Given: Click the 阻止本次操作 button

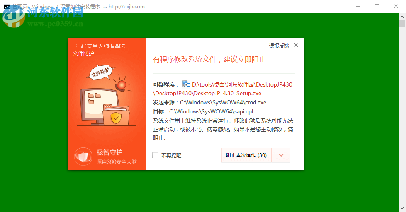Looking at the screenshot, I should click(246, 155).
